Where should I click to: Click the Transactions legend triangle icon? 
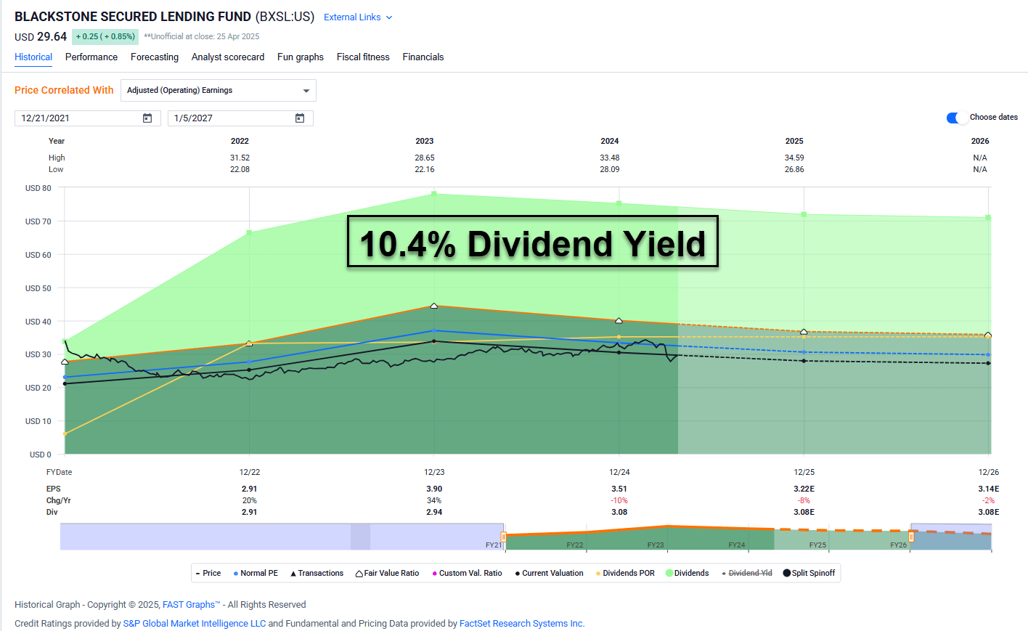pos(293,573)
